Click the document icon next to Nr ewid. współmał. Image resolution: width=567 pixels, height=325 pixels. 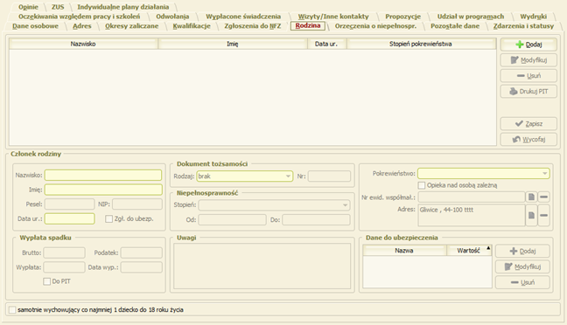(531, 197)
